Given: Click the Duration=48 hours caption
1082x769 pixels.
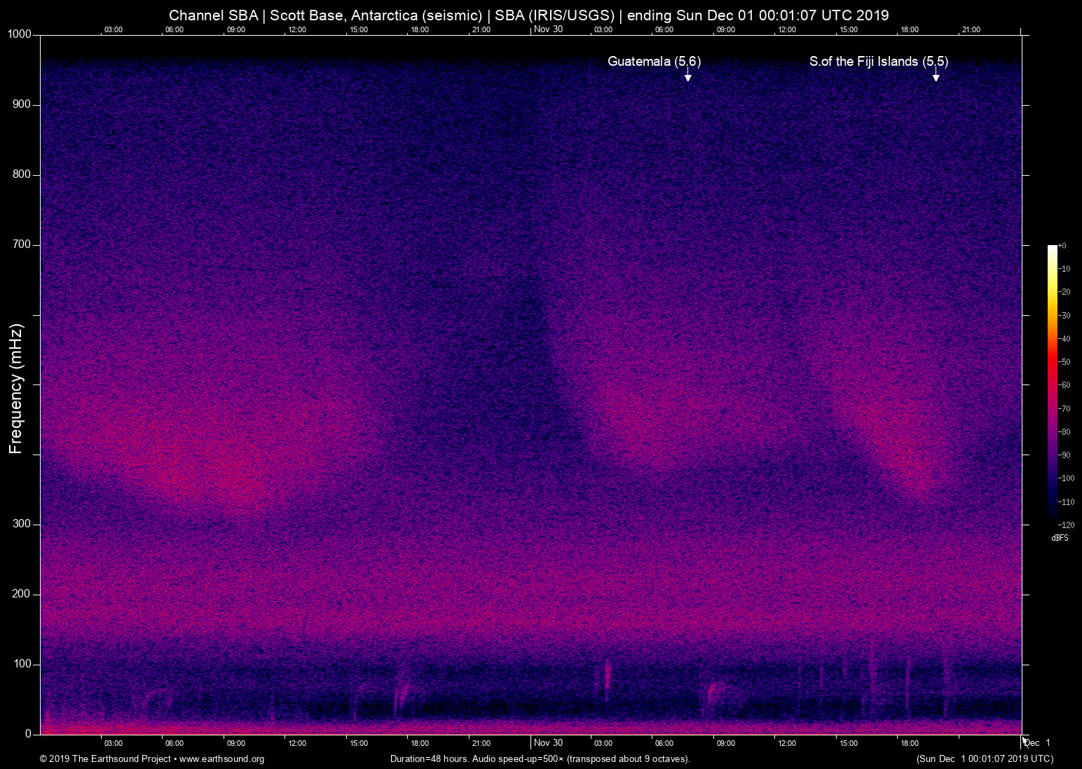Looking at the screenshot, I should [540, 759].
